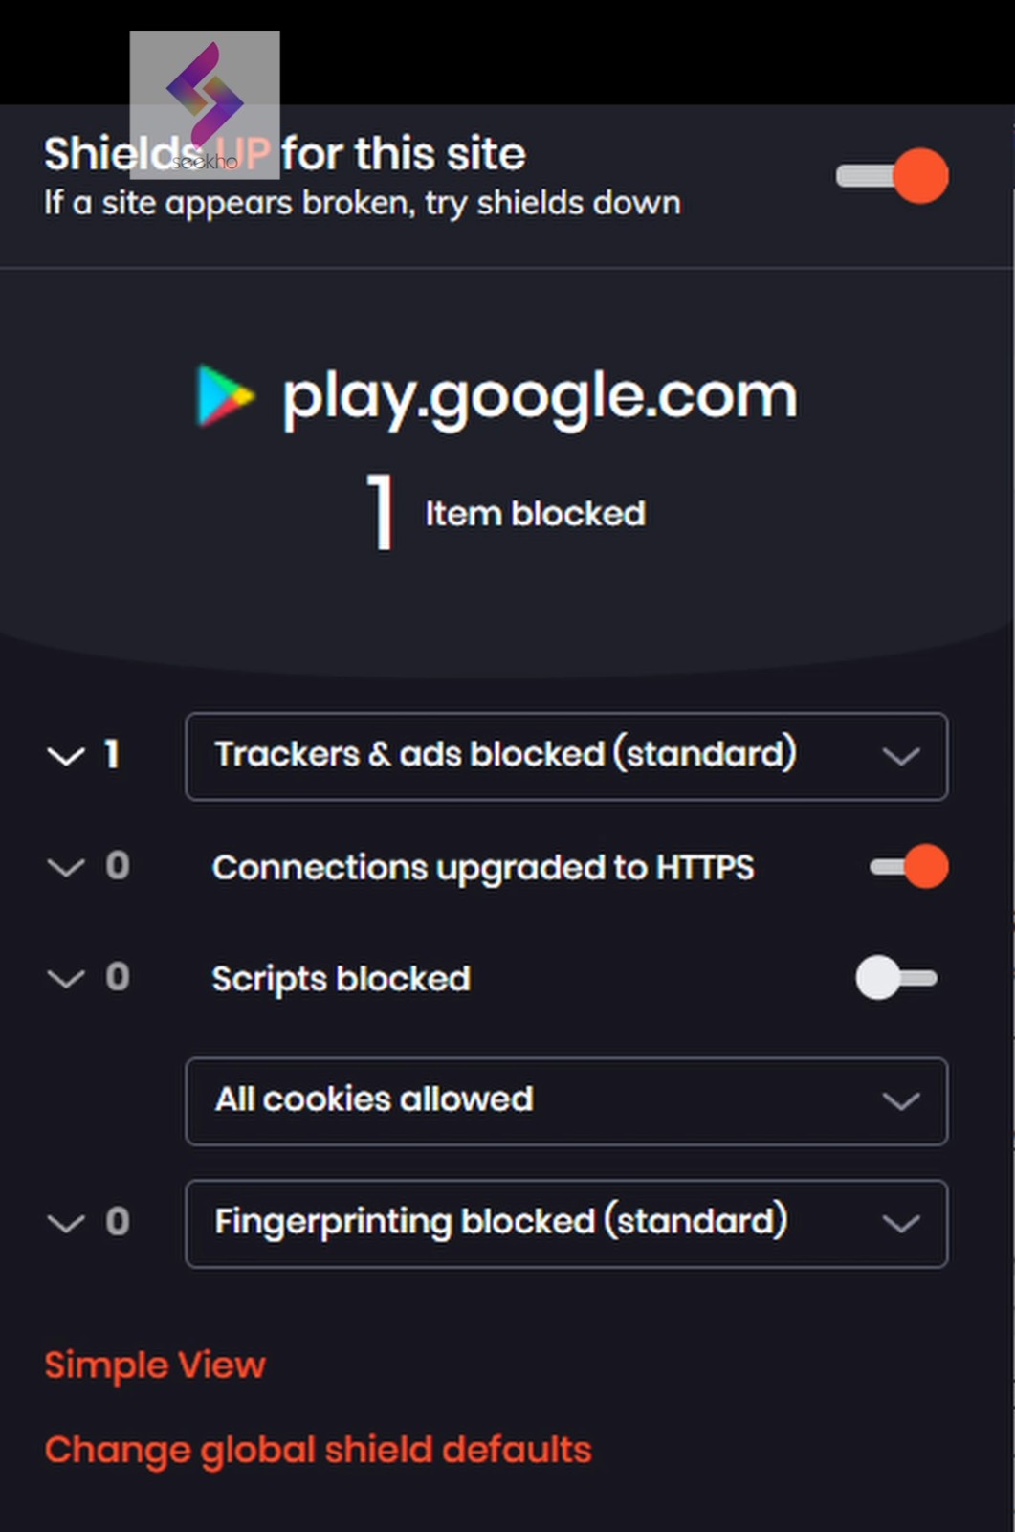This screenshot has height=1532, width=1015.
Task: Click the play.google.com domain name
Action: pyautogui.click(x=540, y=397)
